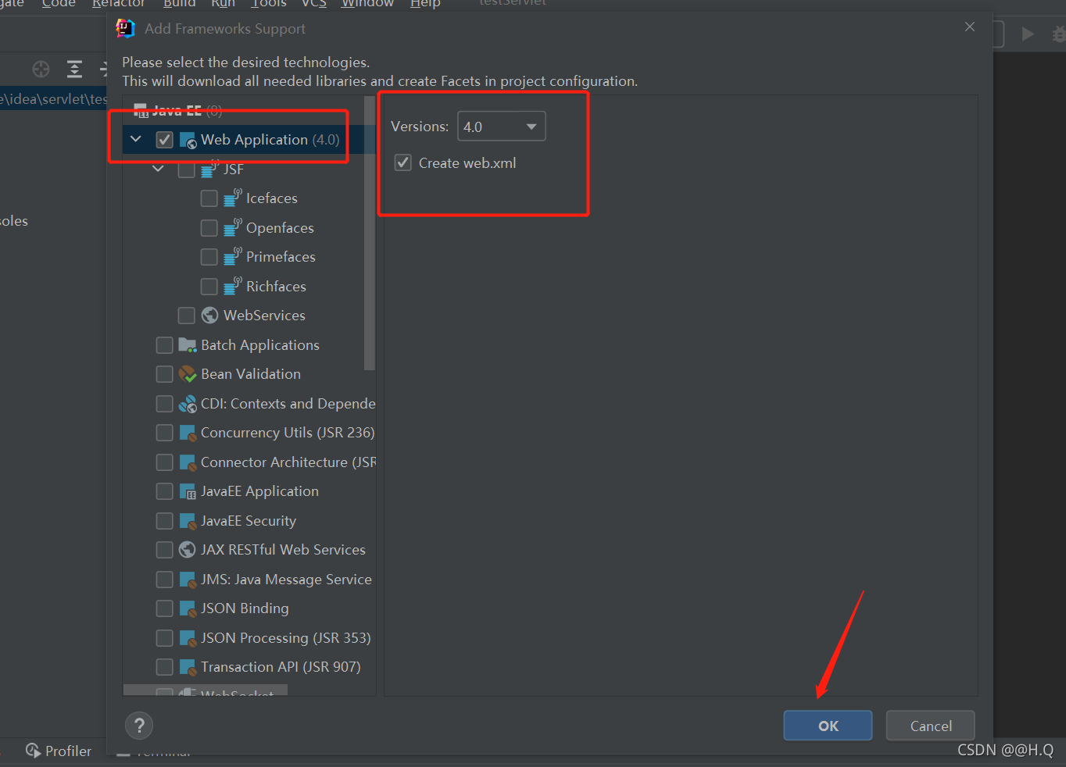1066x767 pixels.
Task: Open help with the question mark button
Action: (139, 726)
